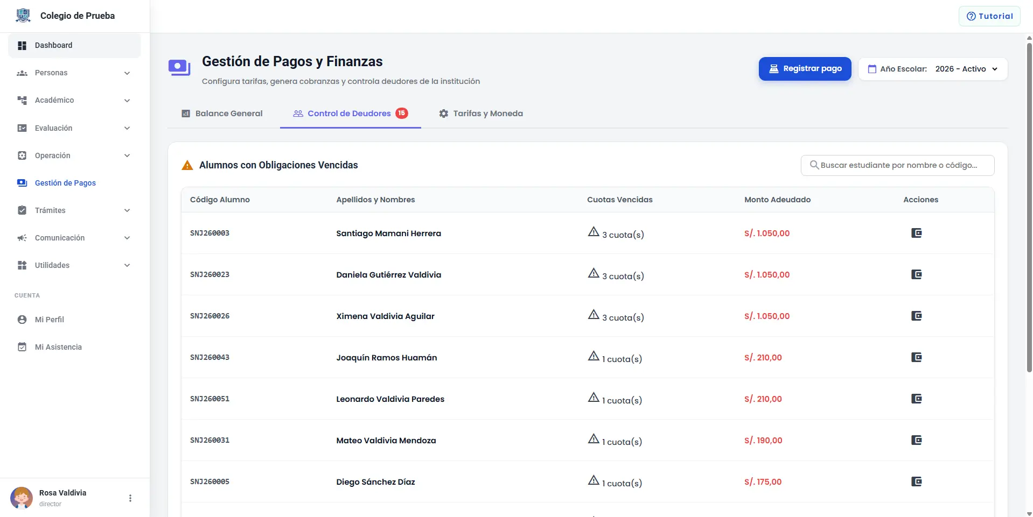The image size is (1033, 517).
Task: Expand the Trámites menu chevron
Action: (x=127, y=210)
